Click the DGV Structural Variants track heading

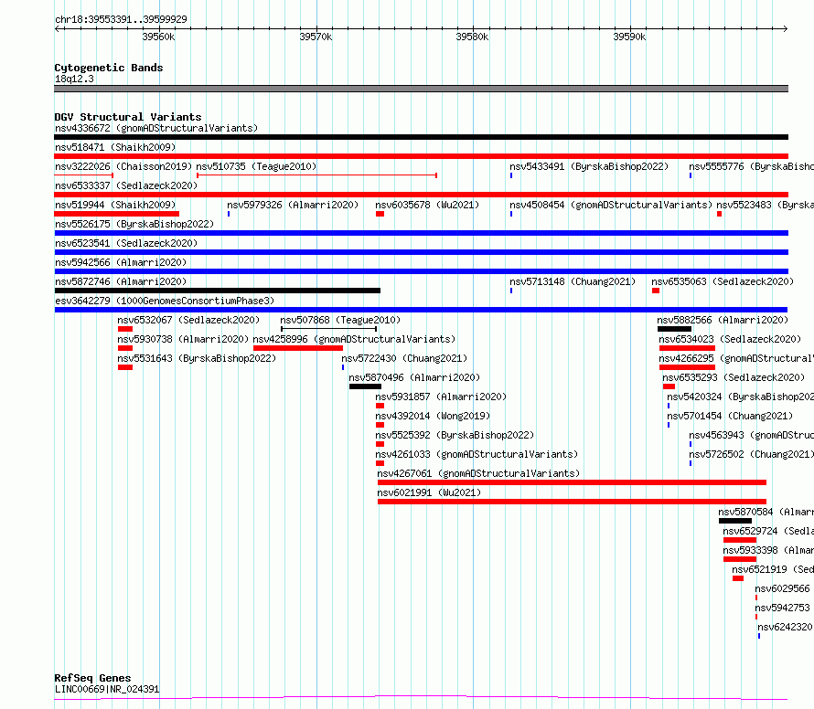(128, 117)
